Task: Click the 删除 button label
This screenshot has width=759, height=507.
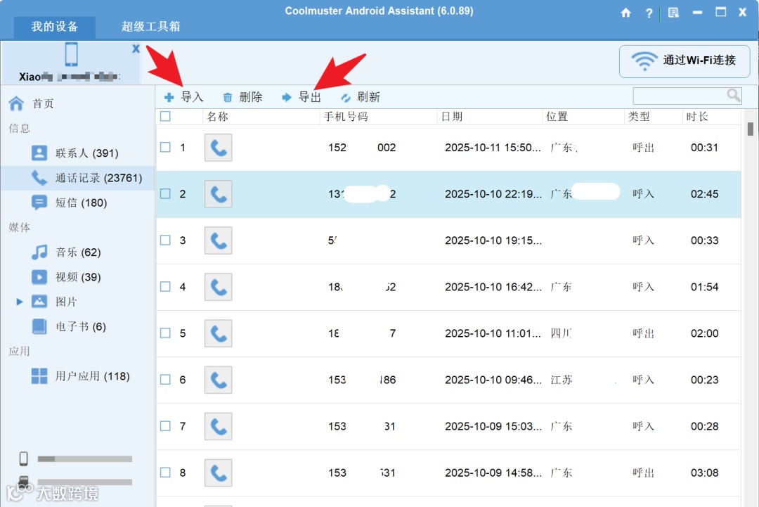Action: (x=251, y=97)
